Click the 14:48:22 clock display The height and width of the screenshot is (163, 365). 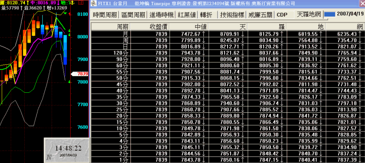click(68, 148)
